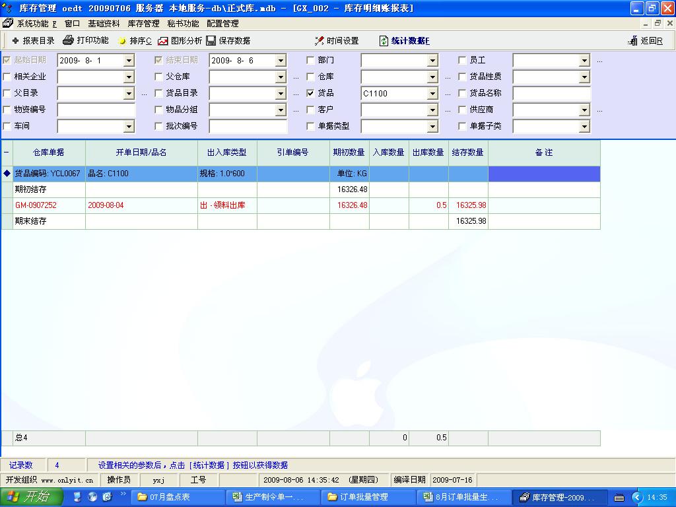Image resolution: width=676 pixels, height=507 pixels.
Task: Open the 起始日期 date dropdown
Action: coord(129,61)
